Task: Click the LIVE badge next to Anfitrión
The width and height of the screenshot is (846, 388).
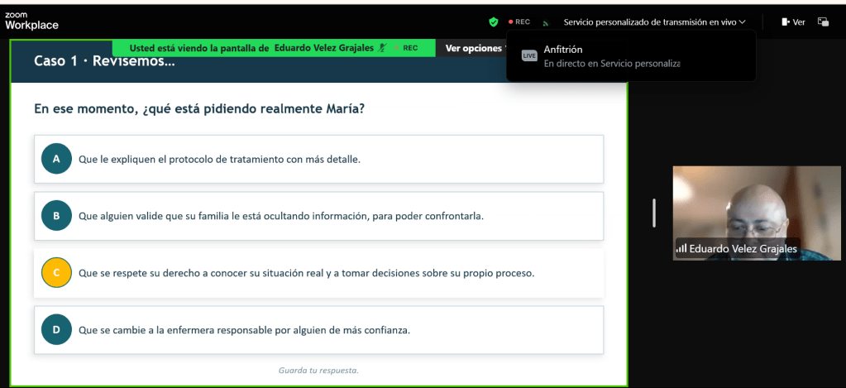Action: pyautogui.click(x=529, y=55)
